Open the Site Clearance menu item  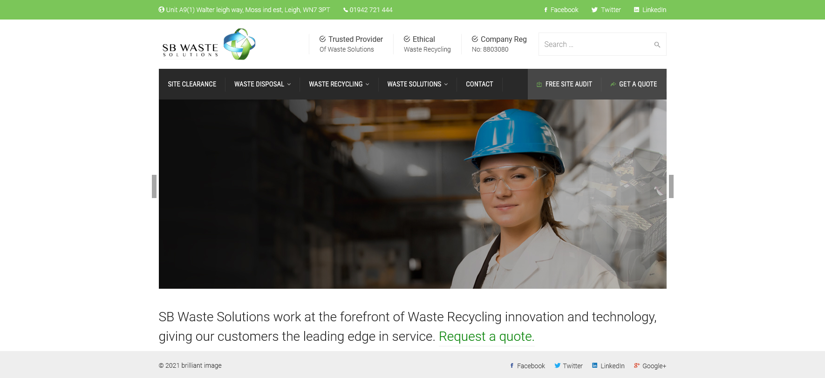tap(192, 84)
